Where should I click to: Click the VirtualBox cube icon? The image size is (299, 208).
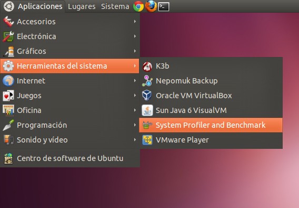[147, 96]
